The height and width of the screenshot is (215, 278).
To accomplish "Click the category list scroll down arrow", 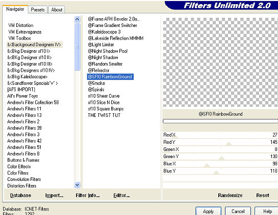I will click(77, 185).
